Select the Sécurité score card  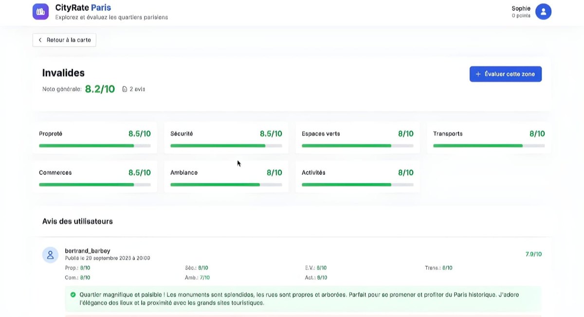pyautogui.click(x=226, y=137)
